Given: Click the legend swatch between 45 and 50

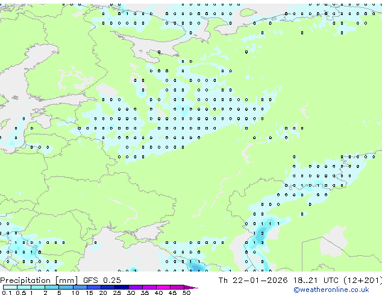Looking at the screenshot, I should 177,287.
